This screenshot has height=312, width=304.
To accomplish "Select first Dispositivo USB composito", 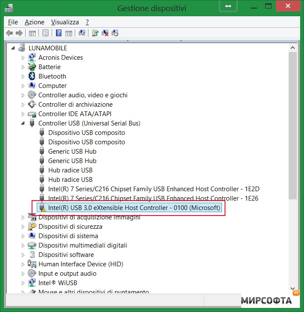I will coord(87,132).
